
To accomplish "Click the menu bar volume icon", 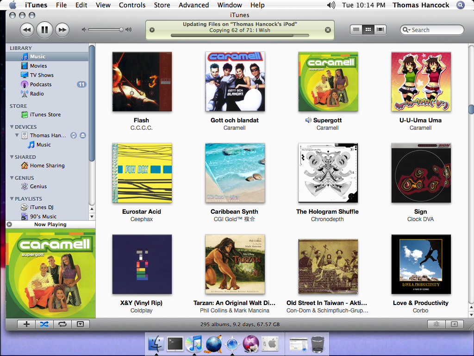I will pyautogui.click(x=331, y=5).
